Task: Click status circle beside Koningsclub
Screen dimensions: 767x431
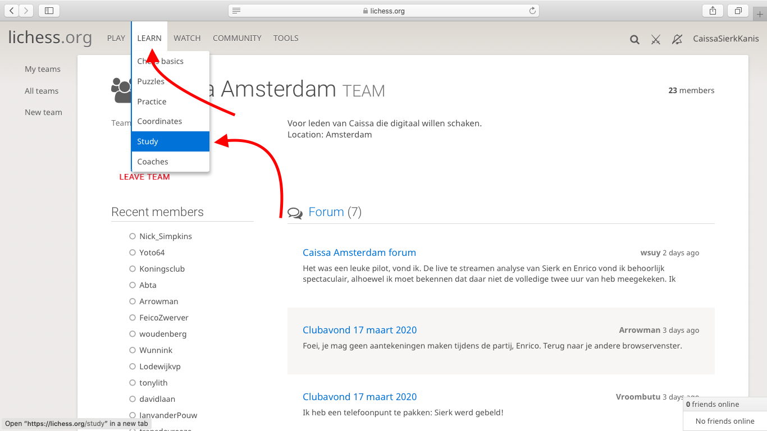Action: tap(133, 269)
